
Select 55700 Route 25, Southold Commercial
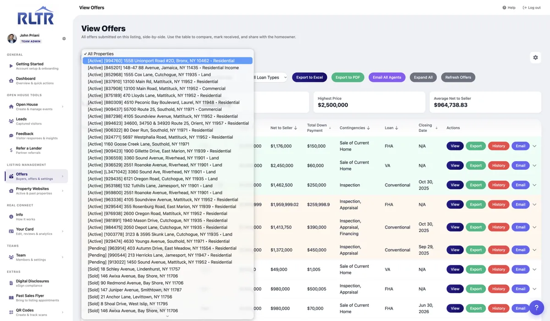pyautogui.click(x=167, y=109)
